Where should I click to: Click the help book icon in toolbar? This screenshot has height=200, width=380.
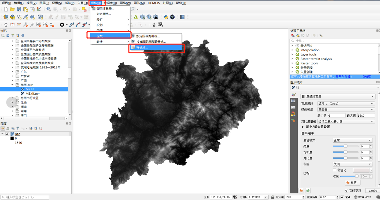click(182, 17)
